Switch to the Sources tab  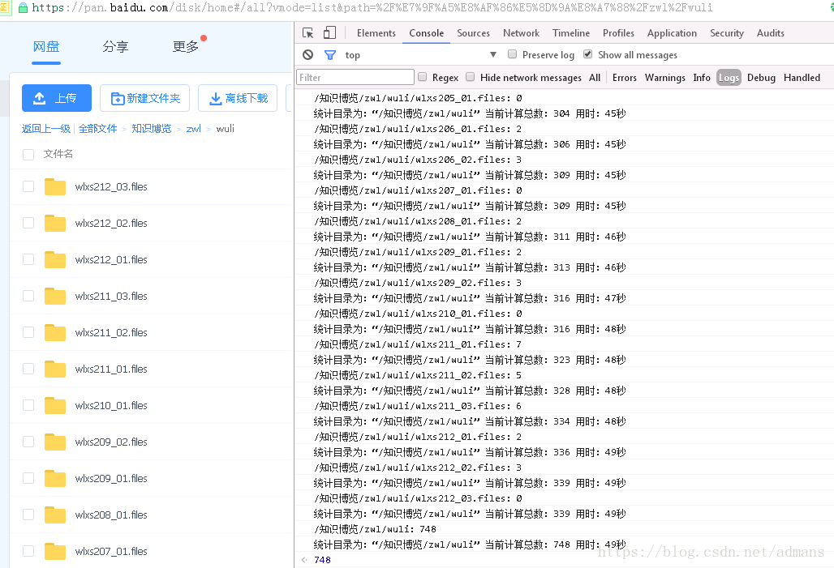(x=473, y=33)
